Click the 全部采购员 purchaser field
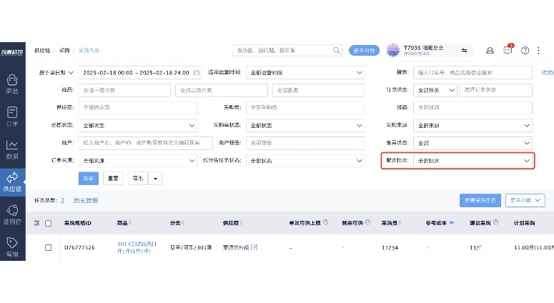Screen dimensions: 554x303 click(305, 108)
